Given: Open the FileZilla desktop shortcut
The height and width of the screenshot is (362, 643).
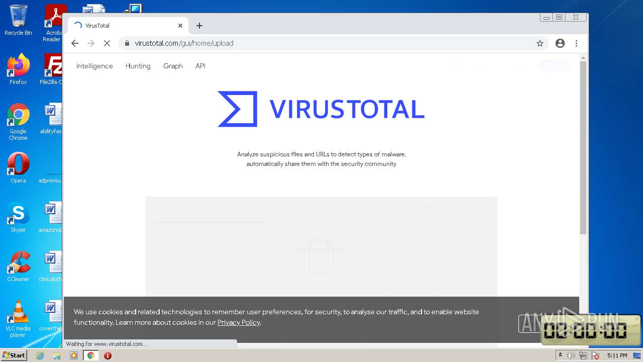Looking at the screenshot, I should [x=51, y=69].
